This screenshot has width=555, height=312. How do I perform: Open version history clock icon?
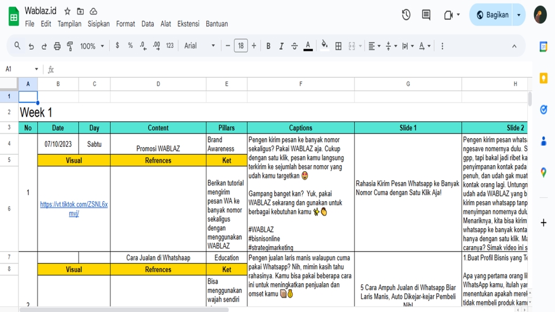pyautogui.click(x=406, y=15)
